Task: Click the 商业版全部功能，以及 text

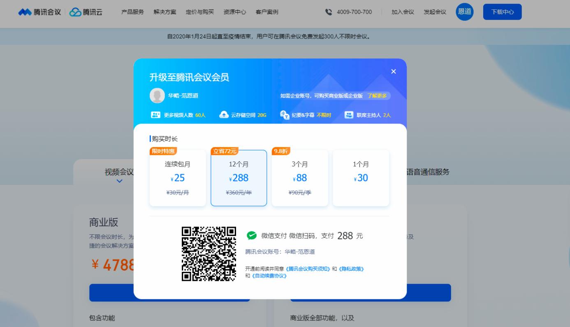Action: pos(322,318)
